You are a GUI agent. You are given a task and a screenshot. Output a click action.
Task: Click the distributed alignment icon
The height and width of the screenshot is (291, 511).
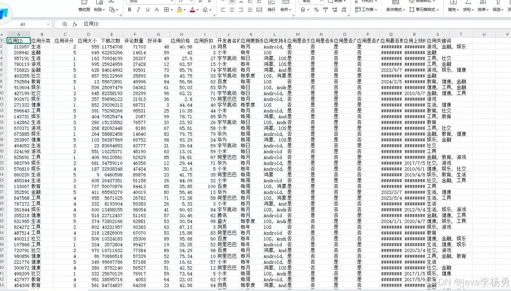tap(259, 10)
